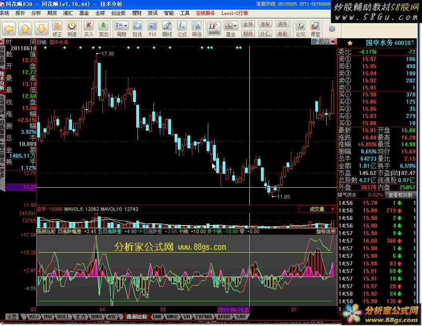422x326 pixels.
Task: Switch to the ARBR indicator tab
Action: (x=224, y=317)
